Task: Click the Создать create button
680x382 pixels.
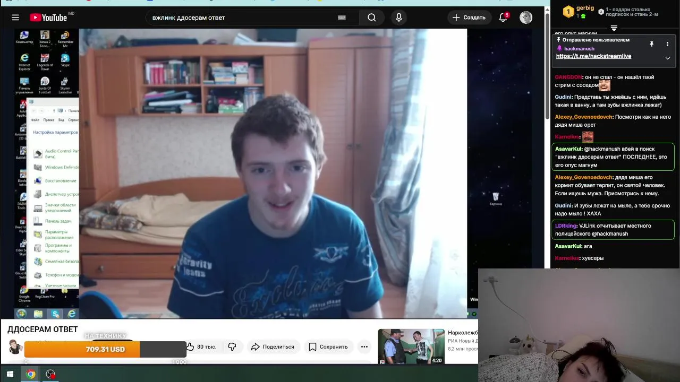Action: 469,18
